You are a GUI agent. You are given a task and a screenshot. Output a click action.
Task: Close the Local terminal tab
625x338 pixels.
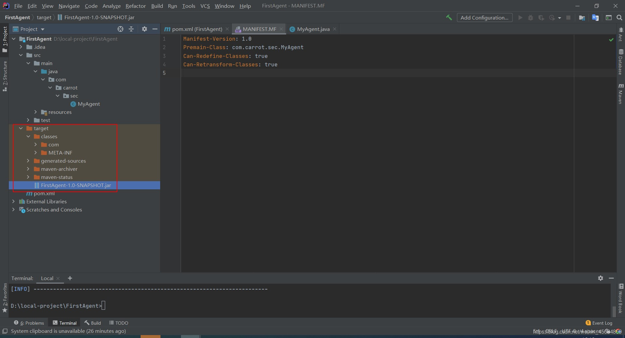click(58, 278)
